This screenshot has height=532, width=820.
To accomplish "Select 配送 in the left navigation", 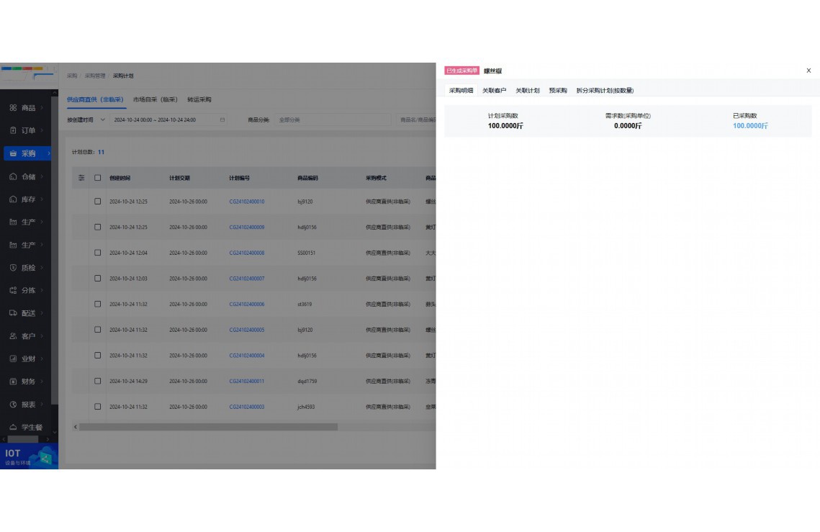I will pyautogui.click(x=28, y=313).
